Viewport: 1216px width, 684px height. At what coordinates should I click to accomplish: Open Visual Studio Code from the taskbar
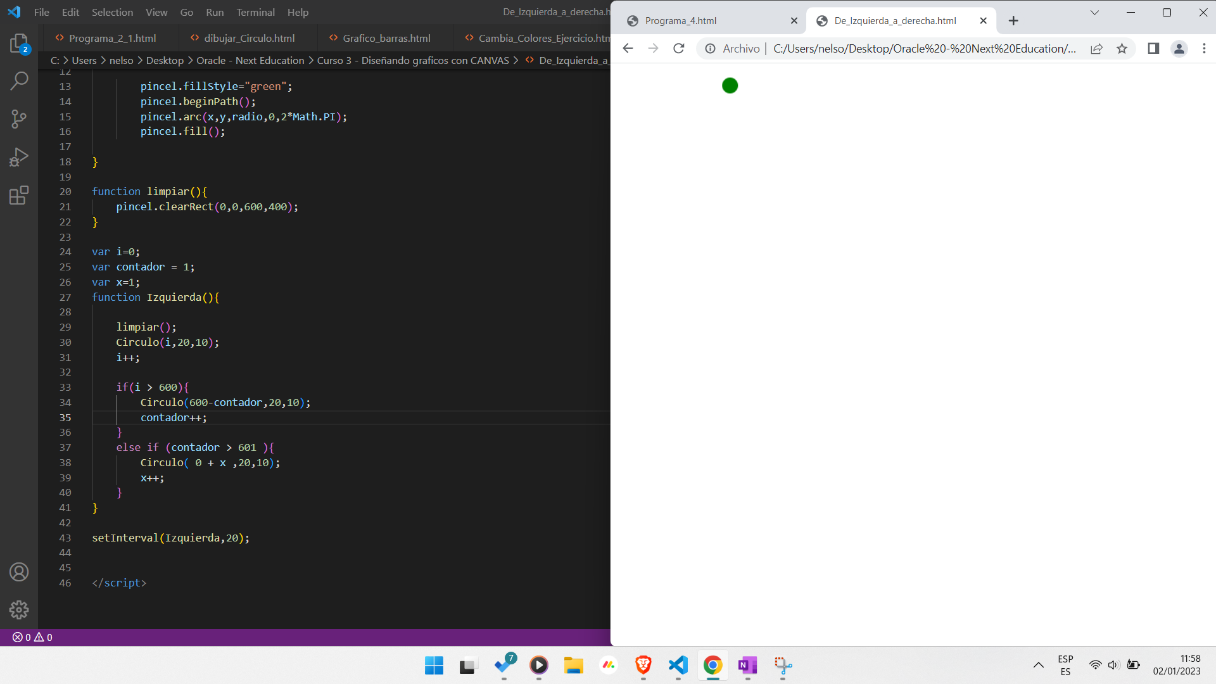click(678, 665)
